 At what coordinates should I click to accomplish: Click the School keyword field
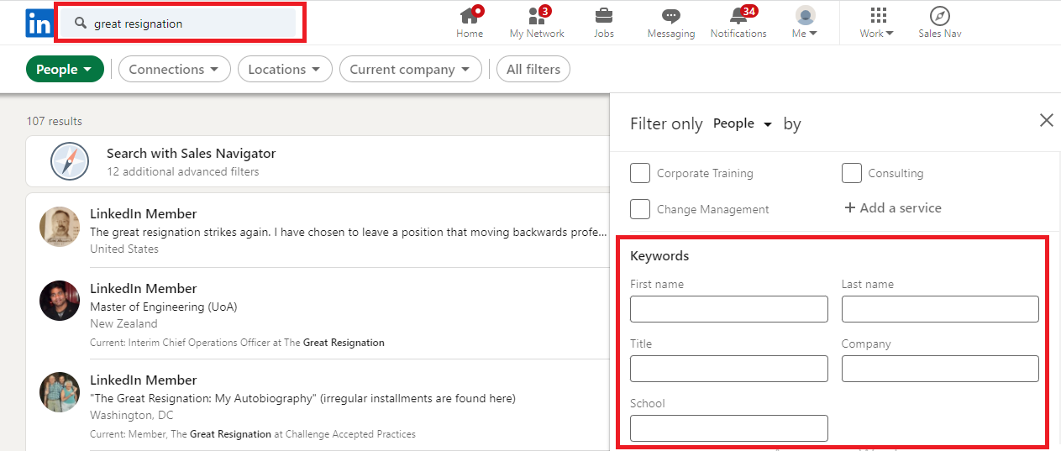728,428
